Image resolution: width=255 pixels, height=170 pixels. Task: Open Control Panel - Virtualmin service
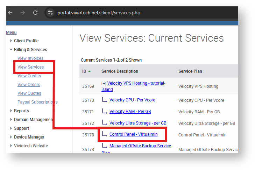point(133,134)
